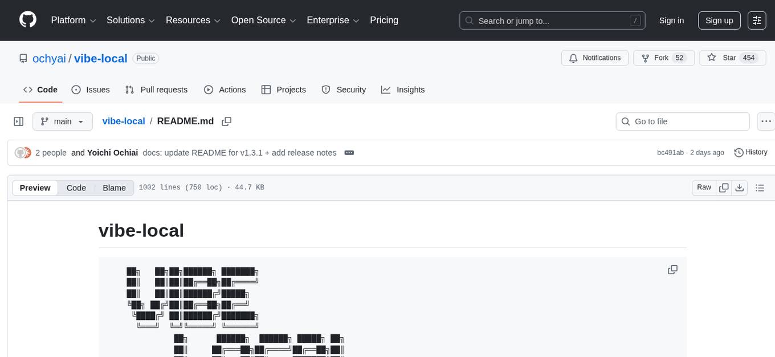The width and height of the screenshot is (775, 357).
Task: Open the ochyai owner profile link
Action: tap(50, 59)
